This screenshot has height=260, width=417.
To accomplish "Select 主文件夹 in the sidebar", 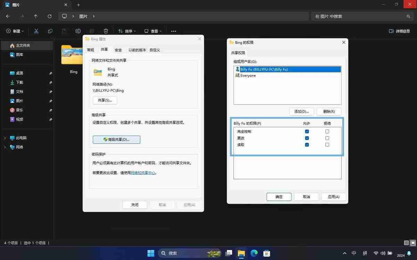I will (x=21, y=45).
